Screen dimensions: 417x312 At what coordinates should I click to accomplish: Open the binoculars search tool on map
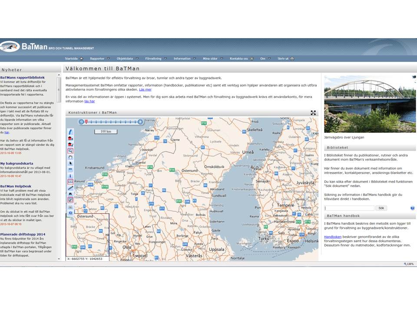tap(70, 194)
